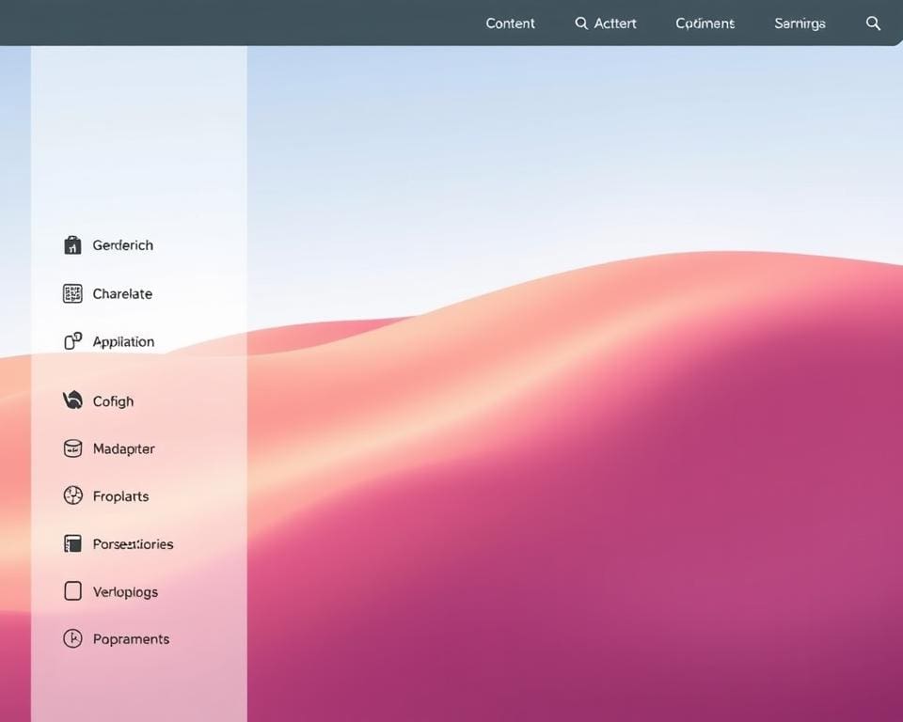The height and width of the screenshot is (722, 903).
Task: Select the Cofigh sidebar label
Action: tap(113, 401)
